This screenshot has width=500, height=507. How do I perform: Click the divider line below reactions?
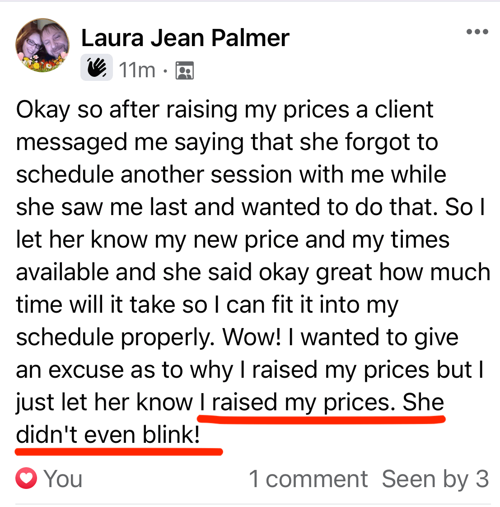point(253,504)
